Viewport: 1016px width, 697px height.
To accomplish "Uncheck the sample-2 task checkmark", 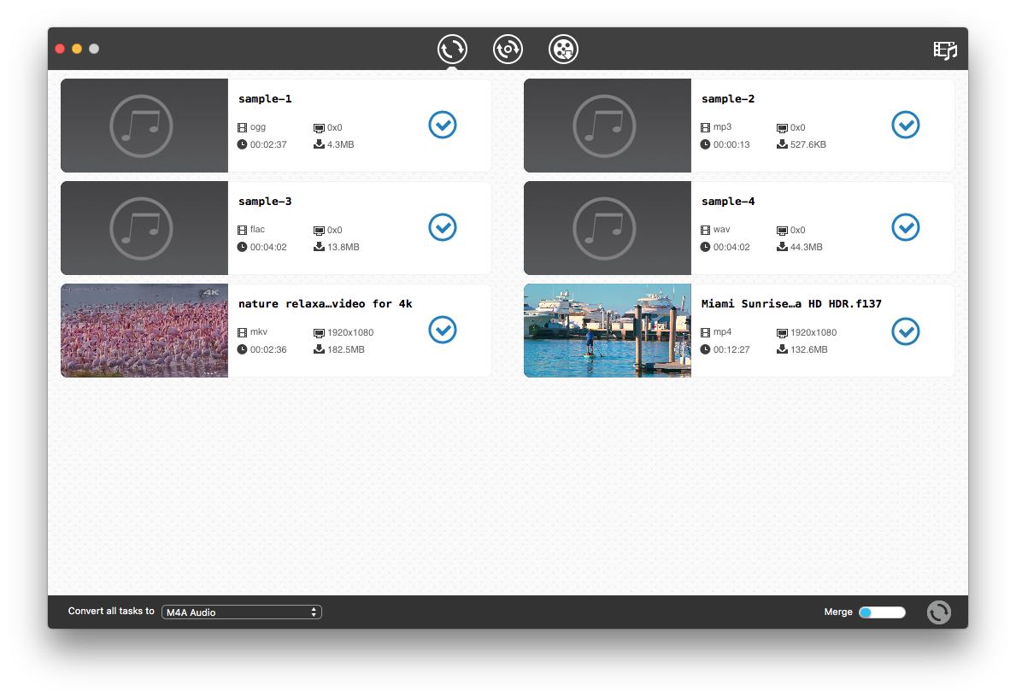I will [906, 125].
